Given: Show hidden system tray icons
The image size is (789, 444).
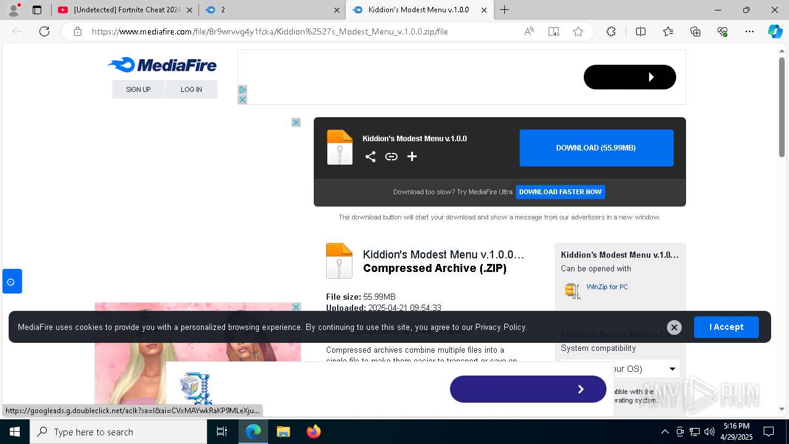Looking at the screenshot, I should coord(664,432).
